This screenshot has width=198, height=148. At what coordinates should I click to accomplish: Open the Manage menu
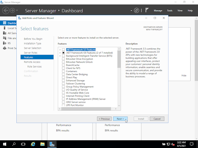coord(158,10)
